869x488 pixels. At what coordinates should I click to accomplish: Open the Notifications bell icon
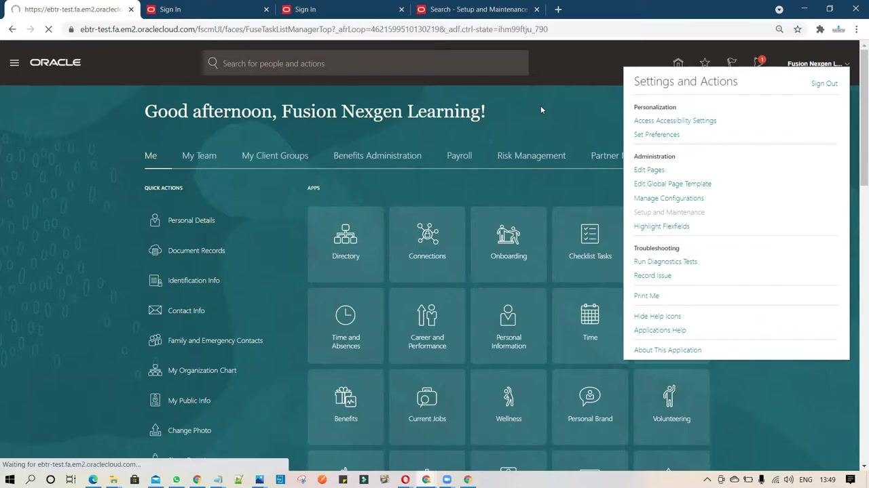758,62
